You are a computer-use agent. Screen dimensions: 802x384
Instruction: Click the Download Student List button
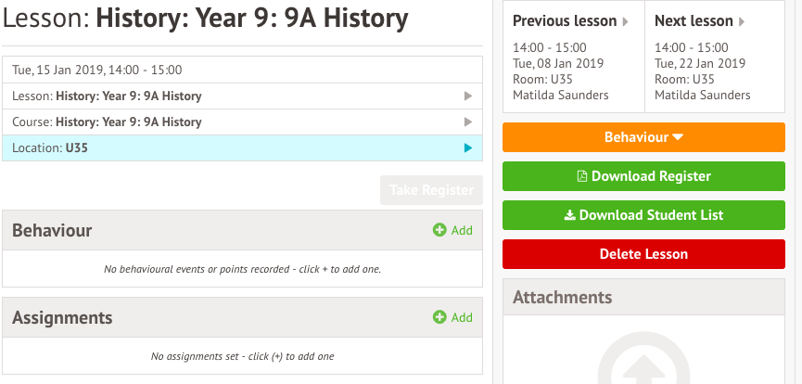643,215
